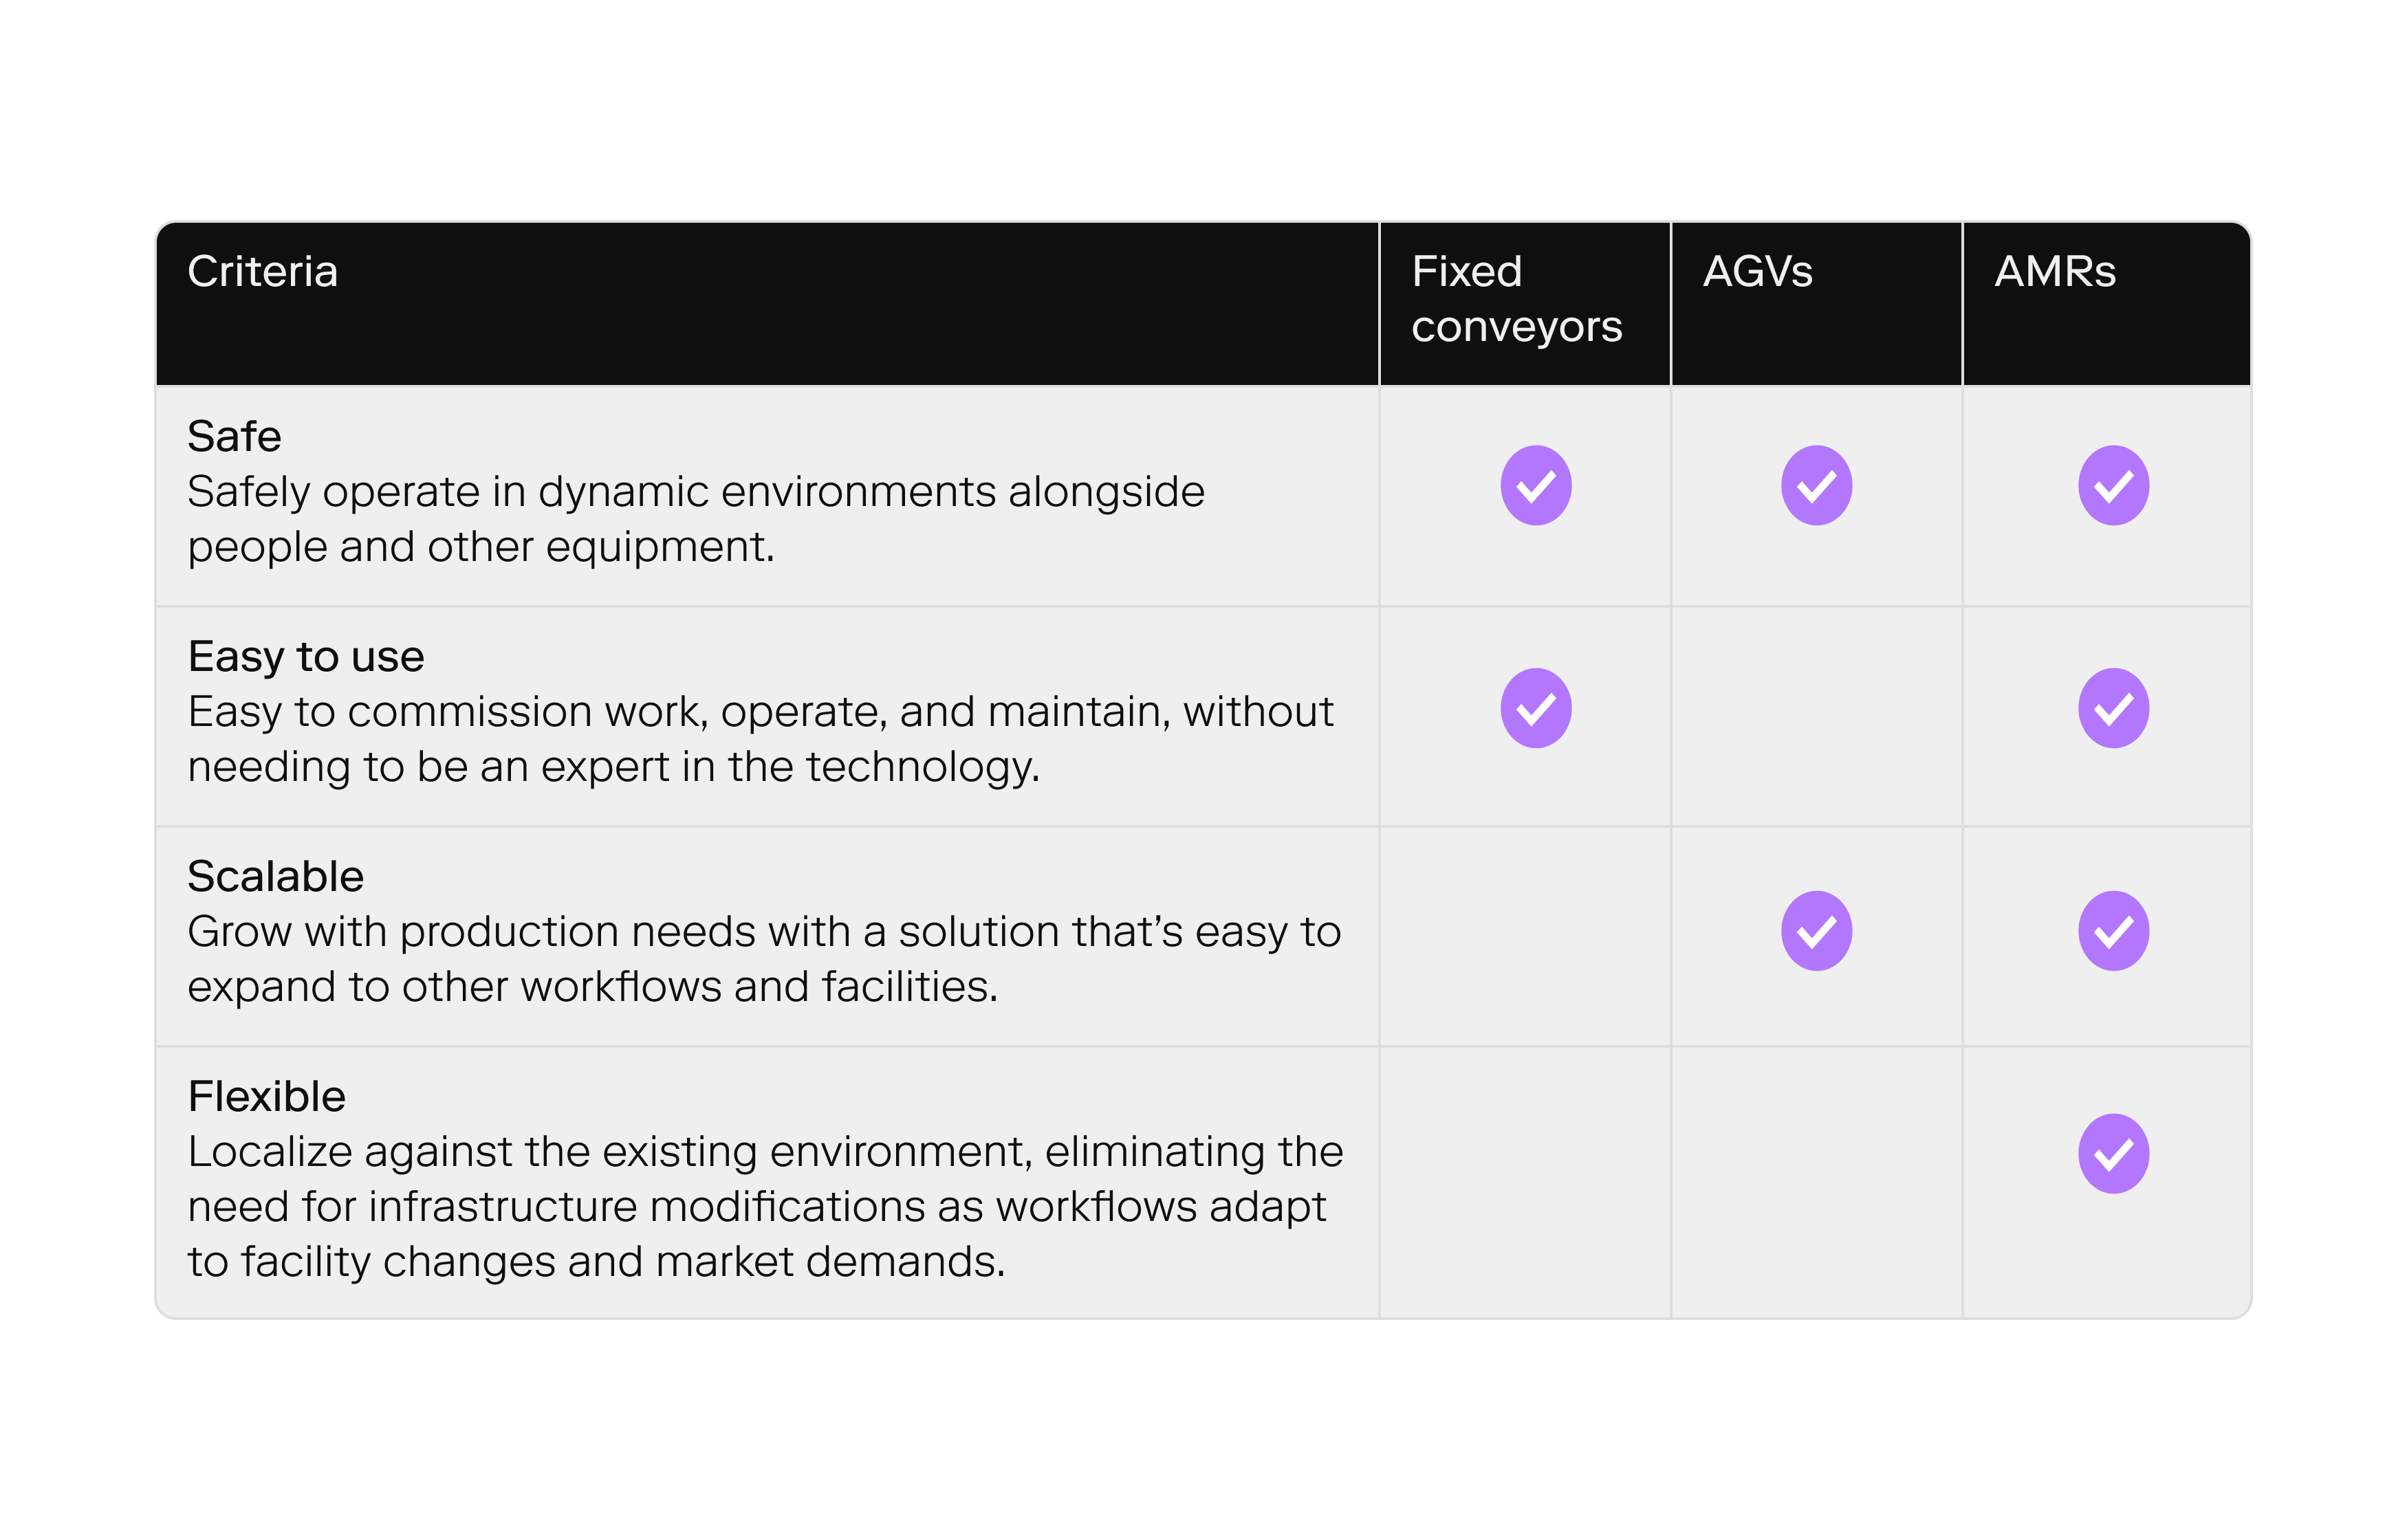Viewport: 2407px width, 1540px height.
Task: Click the Safe row title
Action: (x=235, y=436)
